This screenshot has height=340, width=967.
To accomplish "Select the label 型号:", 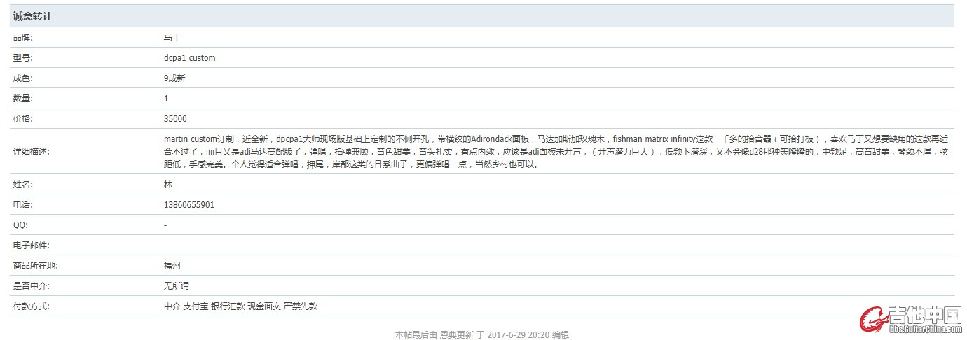I will tap(23, 58).
